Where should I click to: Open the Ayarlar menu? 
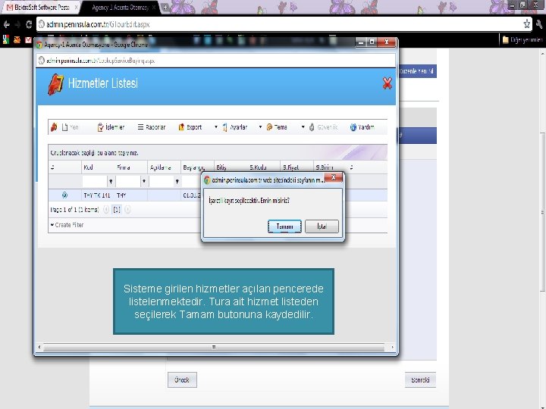click(234, 127)
